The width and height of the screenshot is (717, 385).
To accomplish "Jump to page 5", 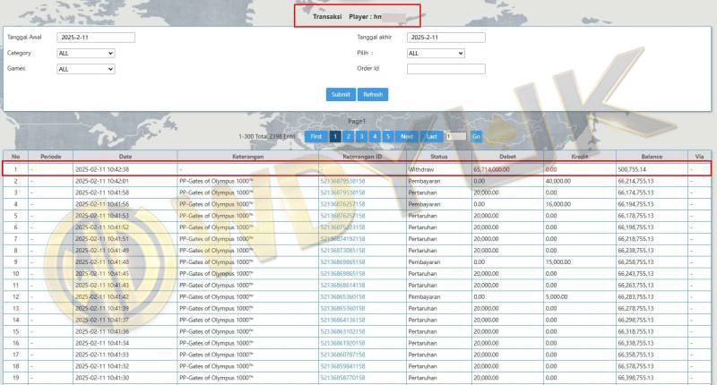I will pos(388,136).
